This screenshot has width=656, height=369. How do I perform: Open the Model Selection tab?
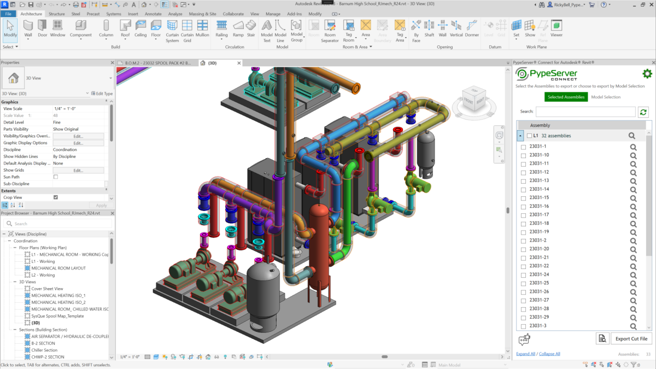606,97
